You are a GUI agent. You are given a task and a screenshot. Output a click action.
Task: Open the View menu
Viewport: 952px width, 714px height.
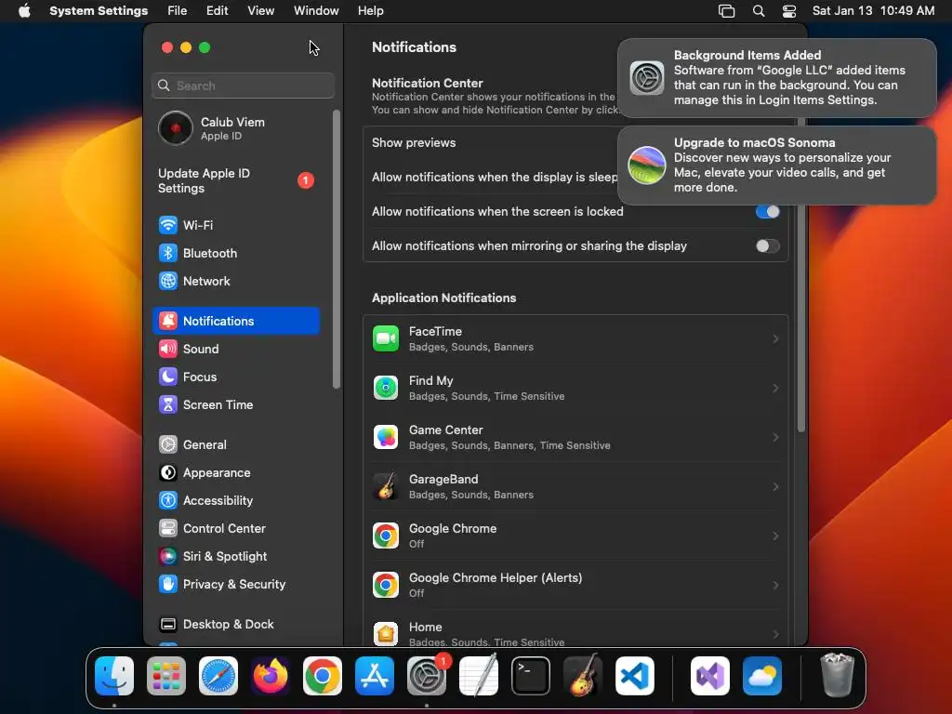(261, 11)
